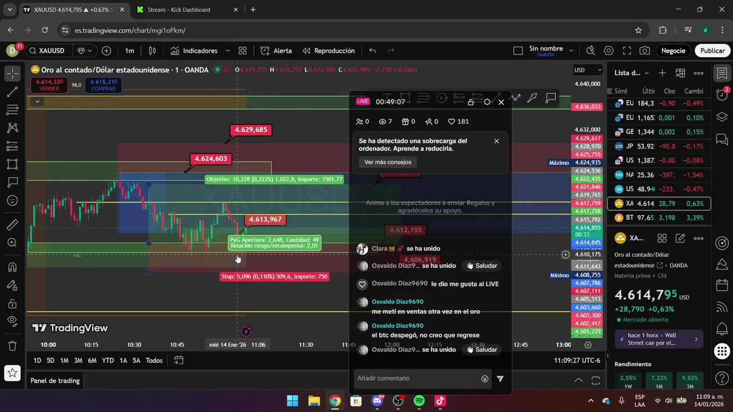Open chart settings hexagon icon
This screenshot has height=412, width=733.
pyautogui.click(x=609, y=51)
